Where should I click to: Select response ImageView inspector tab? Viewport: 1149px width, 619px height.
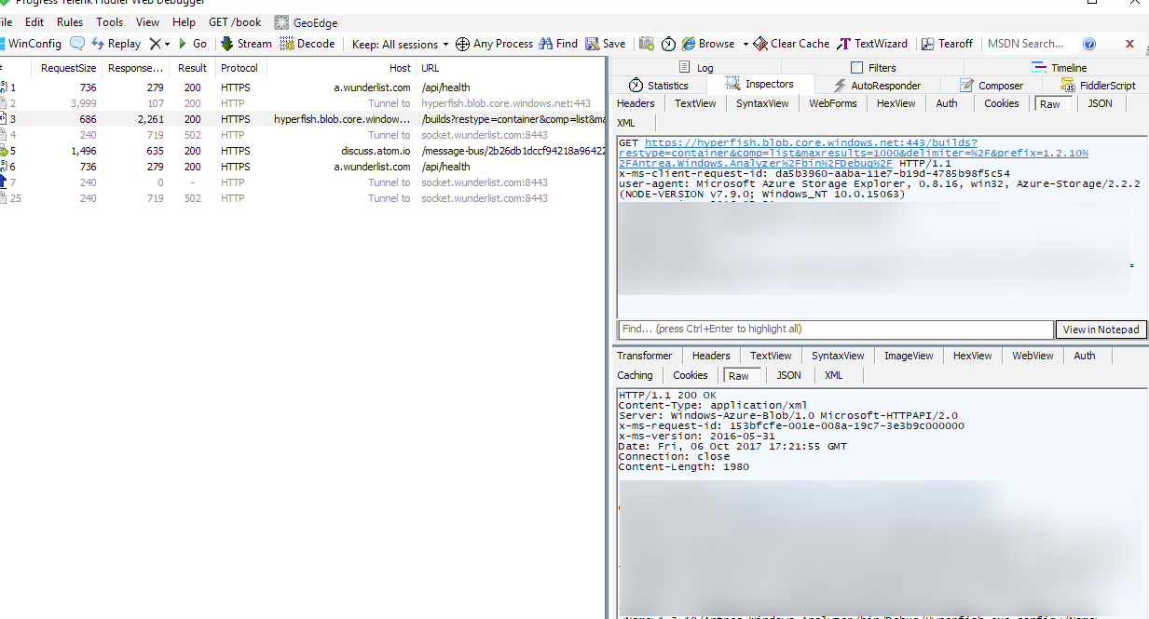click(x=909, y=356)
